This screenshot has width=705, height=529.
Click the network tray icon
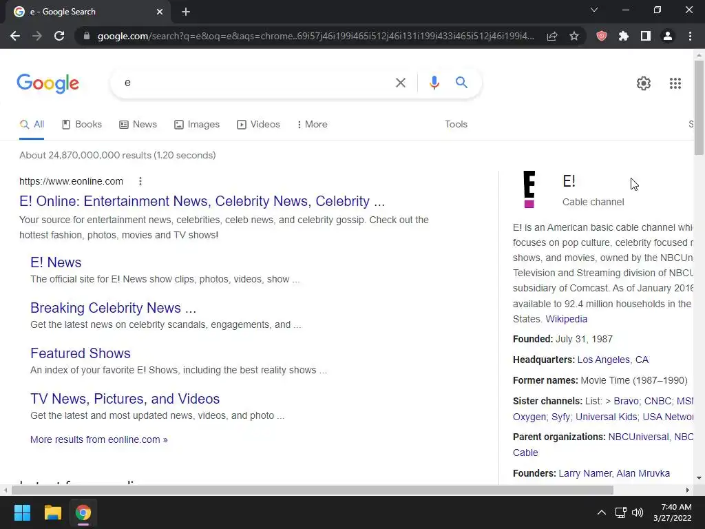pos(621,512)
